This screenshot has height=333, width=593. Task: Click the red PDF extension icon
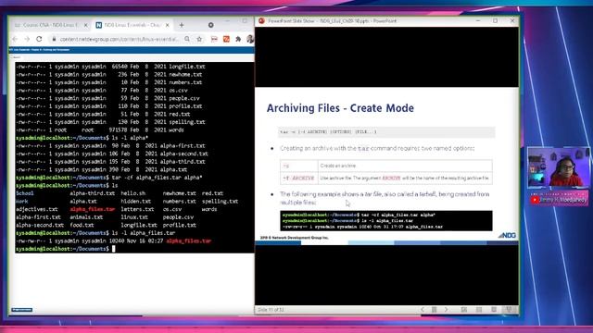(214, 39)
